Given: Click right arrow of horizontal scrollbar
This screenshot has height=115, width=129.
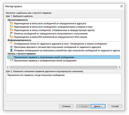Looking at the screenshot, I should coord(119,67).
